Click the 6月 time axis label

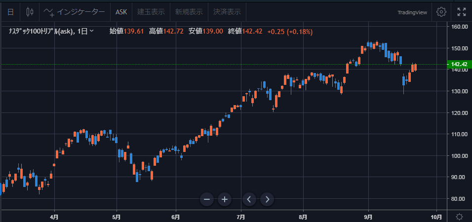(x=176, y=217)
